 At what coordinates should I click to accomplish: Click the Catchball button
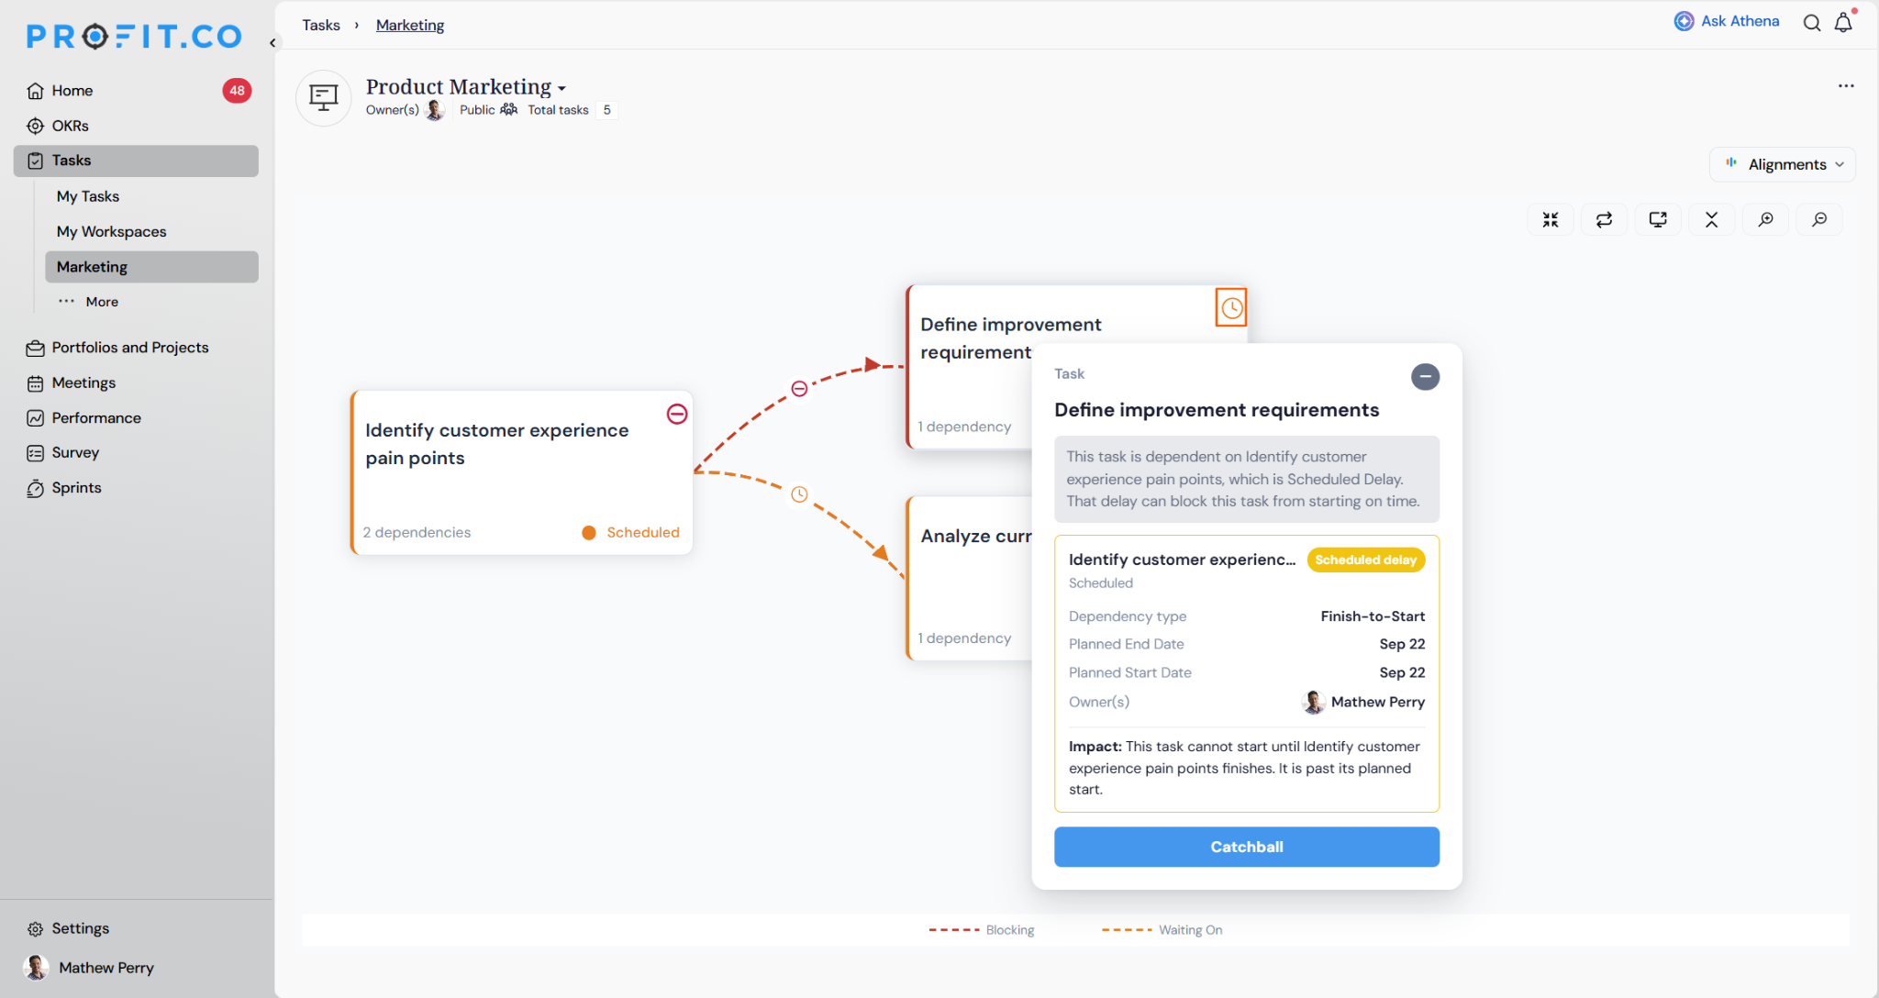(1246, 847)
